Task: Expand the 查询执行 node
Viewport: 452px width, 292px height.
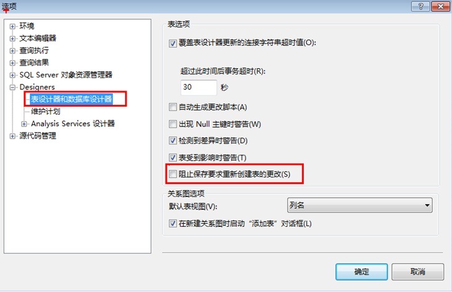Action: point(12,51)
